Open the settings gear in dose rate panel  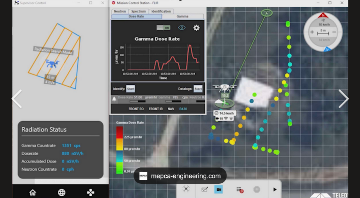click(196, 28)
